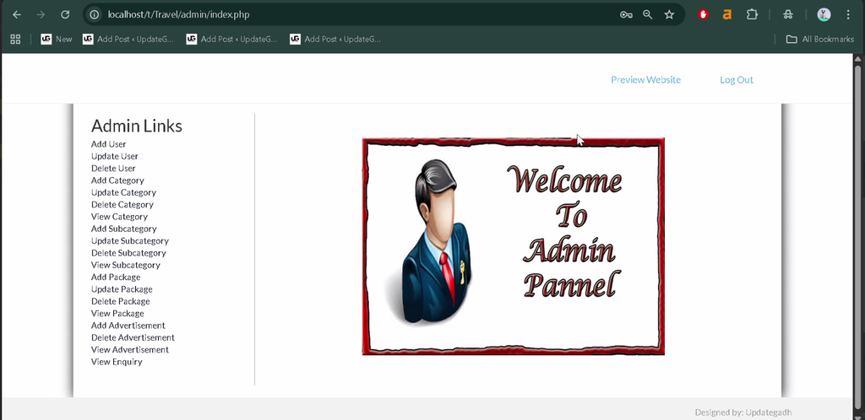Select the Update Category link
The height and width of the screenshot is (420, 865).
[123, 192]
